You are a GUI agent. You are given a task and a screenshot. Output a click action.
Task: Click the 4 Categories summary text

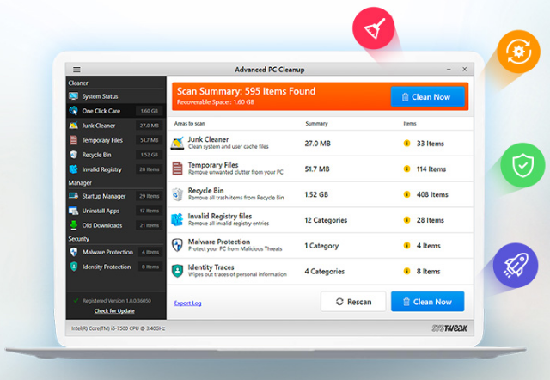pyautogui.click(x=325, y=271)
